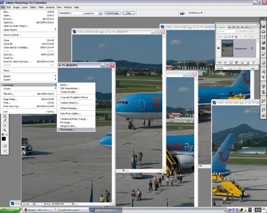Switch to Blogger taskbar button
267x213 pixels.
pos(39,210)
